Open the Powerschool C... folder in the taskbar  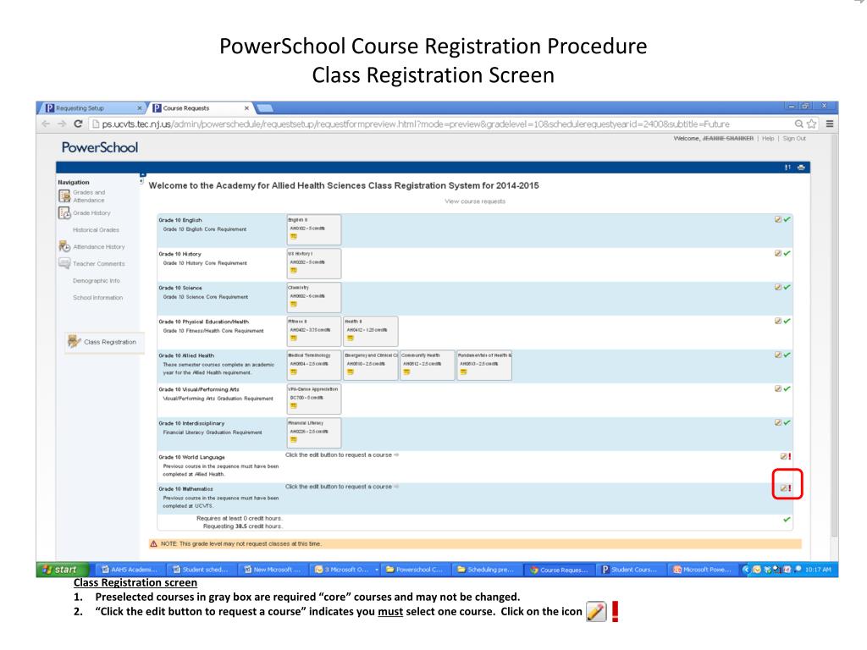[415, 570]
